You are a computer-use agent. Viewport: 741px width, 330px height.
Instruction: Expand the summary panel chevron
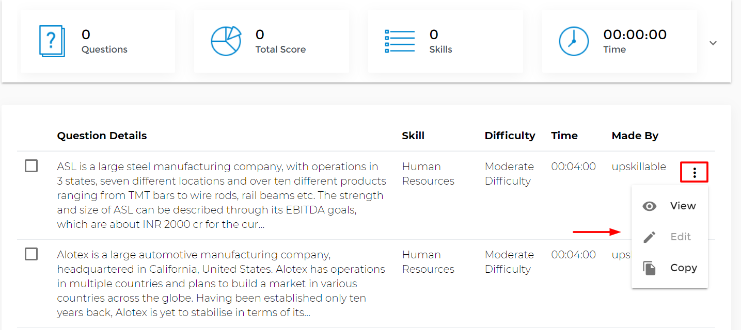tap(713, 43)
